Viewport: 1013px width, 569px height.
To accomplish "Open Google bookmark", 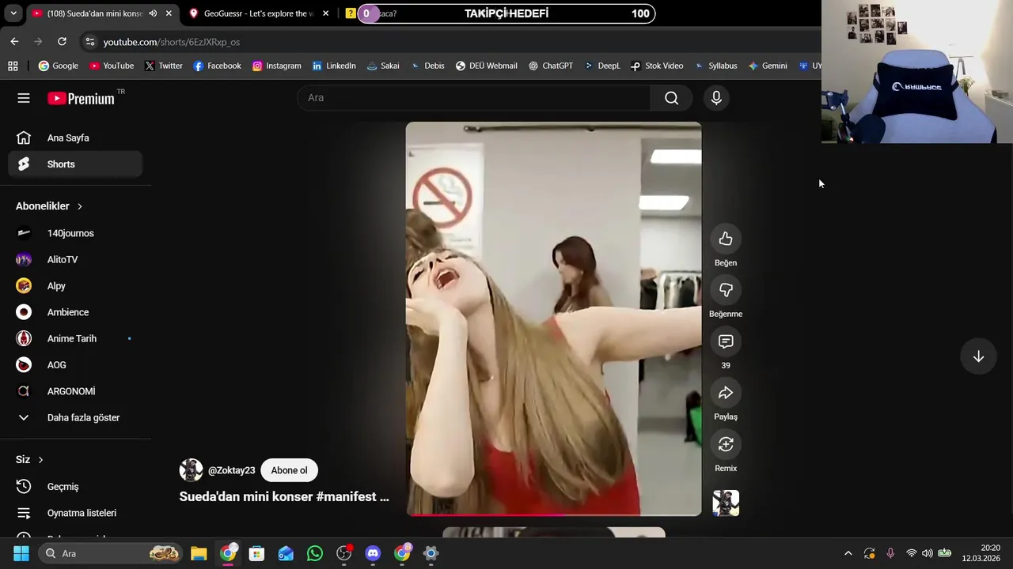I will click(x=59, y=66).
